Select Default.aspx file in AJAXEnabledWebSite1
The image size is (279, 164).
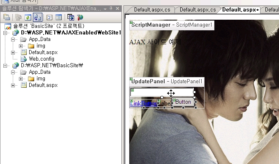pyautogui.click(x=43, y=52)
